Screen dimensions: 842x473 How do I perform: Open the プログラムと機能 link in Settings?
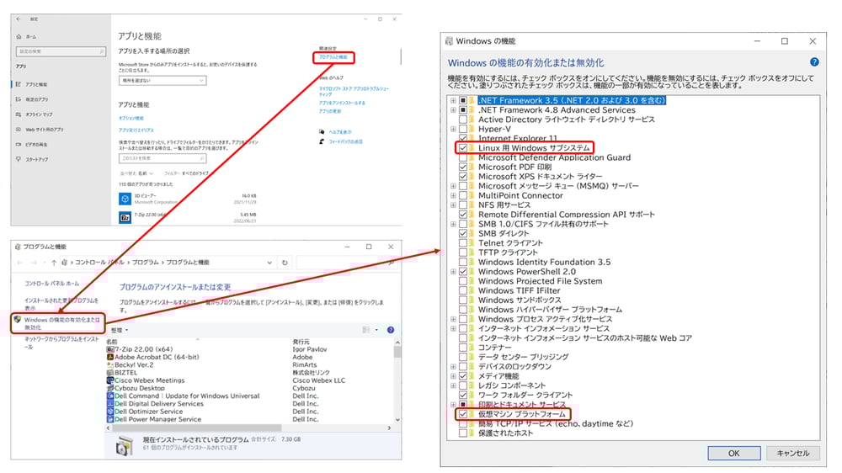pos(333,57)
